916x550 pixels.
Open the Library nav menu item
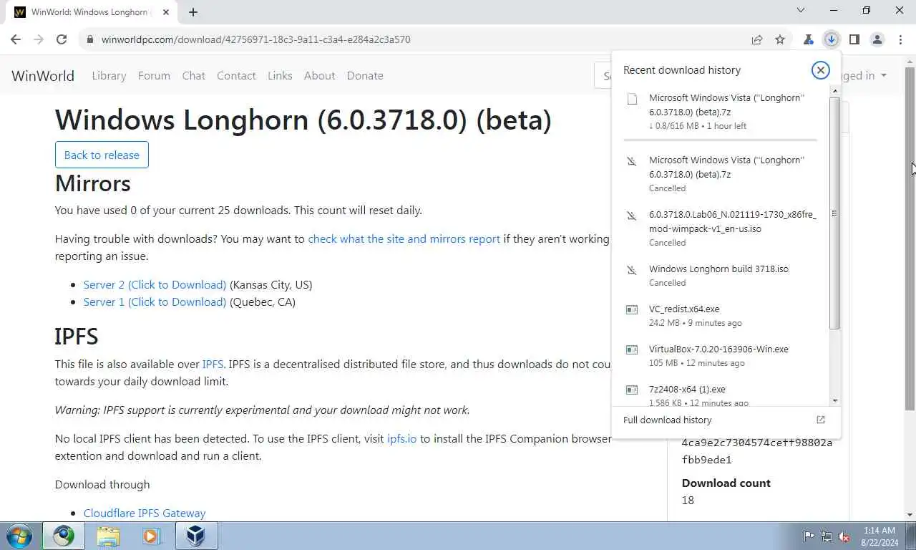pos(109,75)
